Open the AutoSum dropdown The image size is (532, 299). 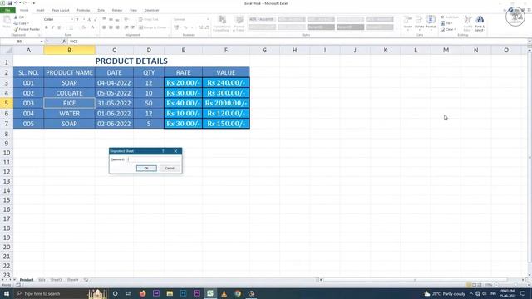[x=461, y=17]
